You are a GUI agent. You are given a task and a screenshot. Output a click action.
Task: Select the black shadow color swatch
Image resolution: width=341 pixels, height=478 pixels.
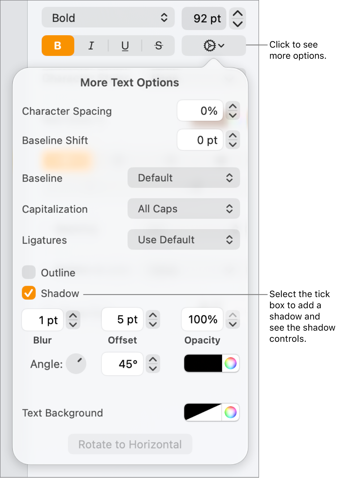point(202,364)
